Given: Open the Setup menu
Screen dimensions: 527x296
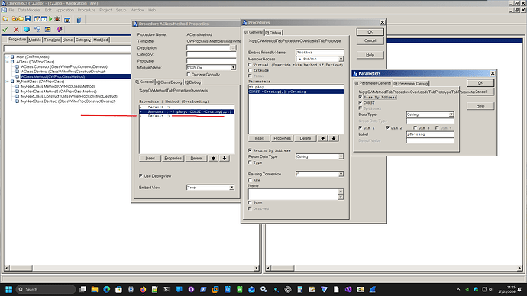Looking at the screenshot, I should [121, 10].
